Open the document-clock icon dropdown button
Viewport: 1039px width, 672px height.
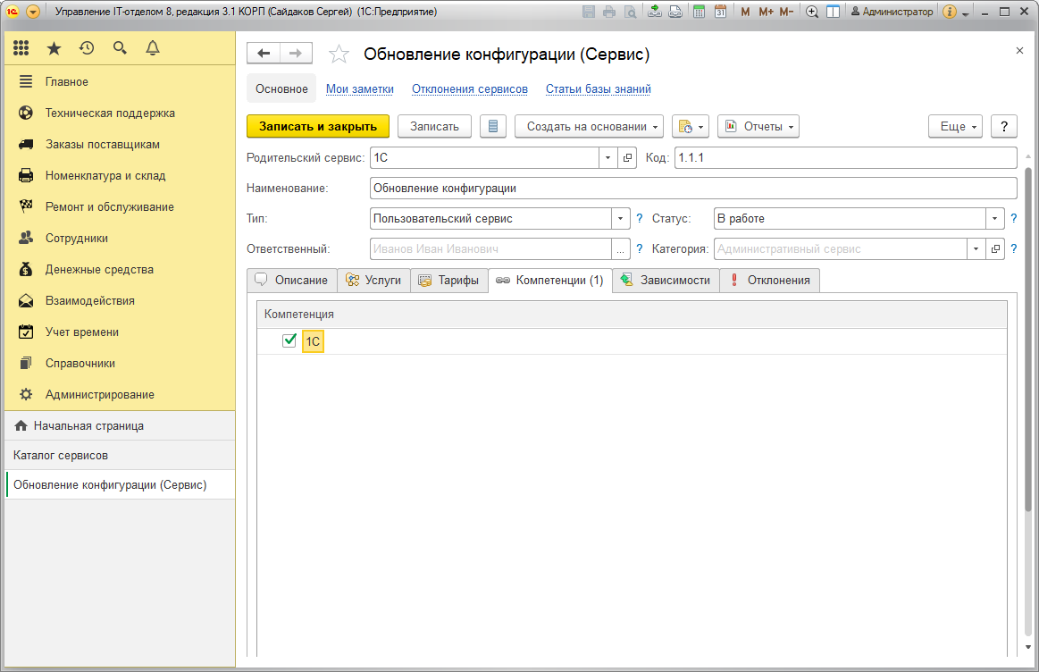pyautogui.click(x=691, y=126)
